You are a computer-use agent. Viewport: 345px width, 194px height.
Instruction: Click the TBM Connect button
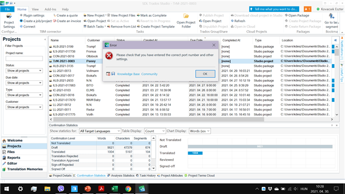click(27, 26)
